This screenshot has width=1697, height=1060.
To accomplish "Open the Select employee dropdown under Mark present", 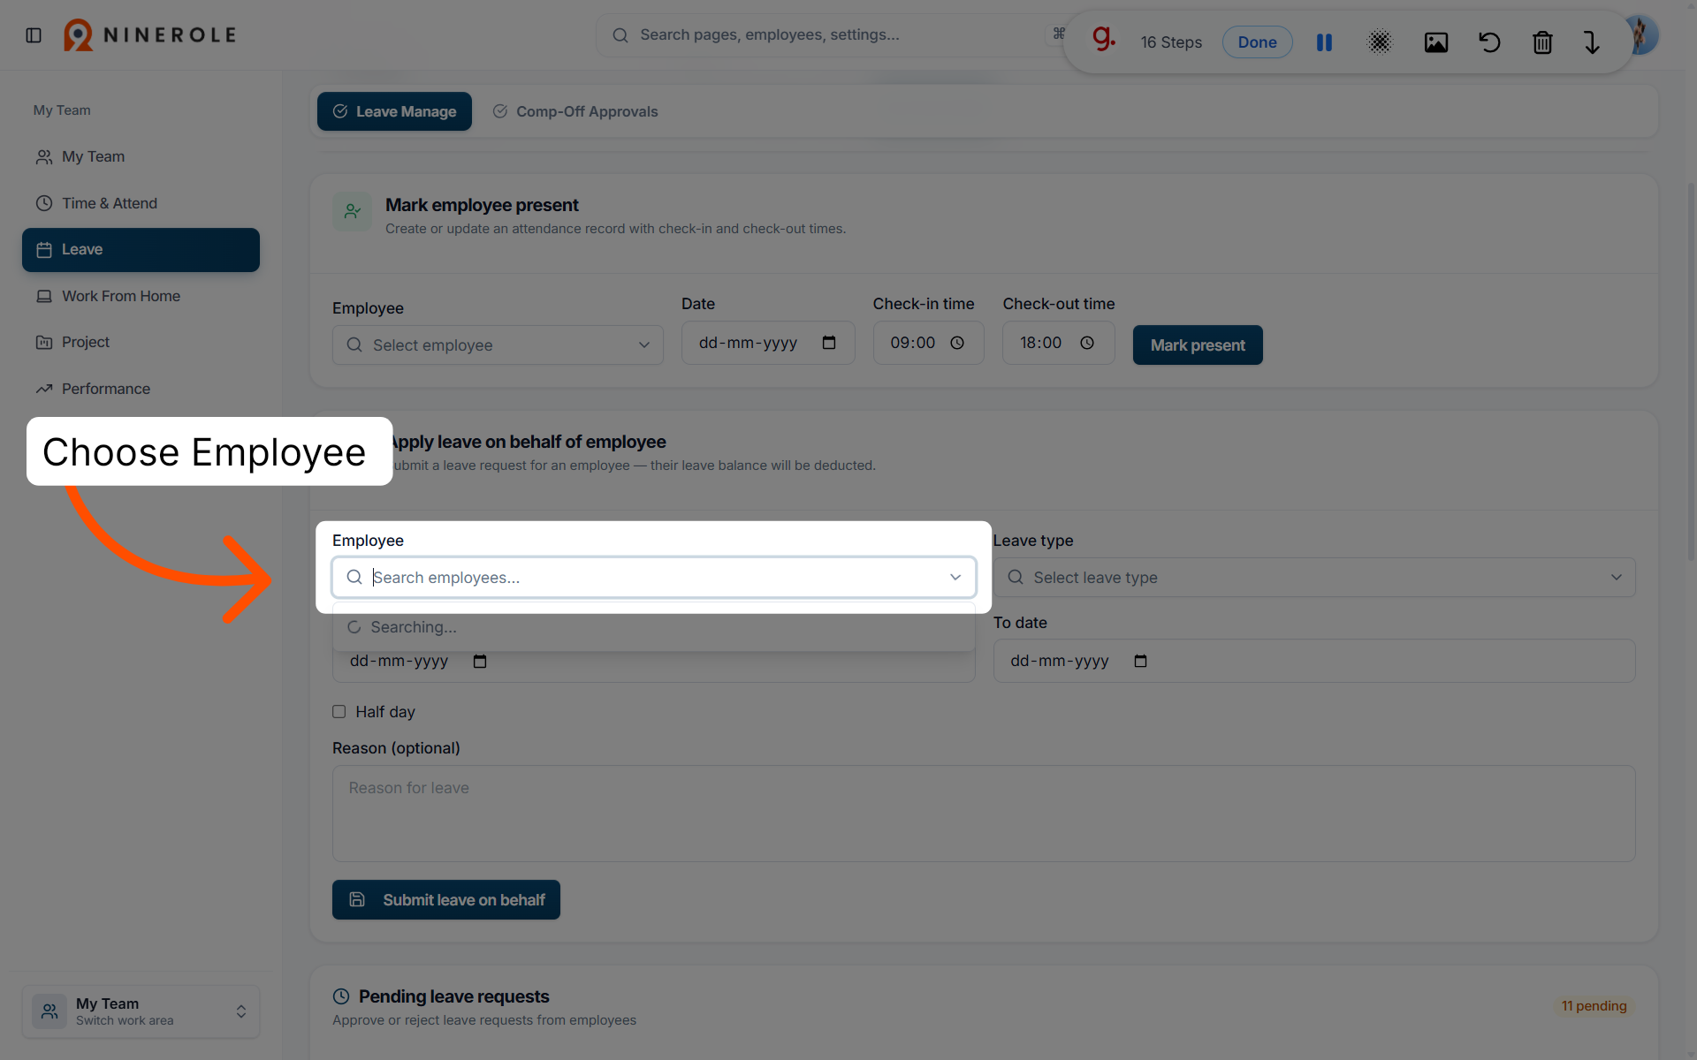I will pyautogui.click(x=498, y=345).
